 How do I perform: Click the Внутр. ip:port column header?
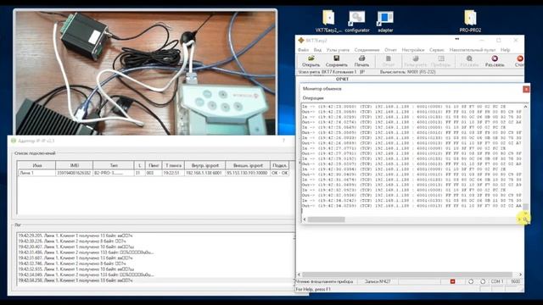click(204, 165)
